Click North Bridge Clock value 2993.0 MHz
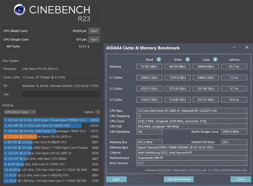The image size is (253, 186). pos(234,132)
